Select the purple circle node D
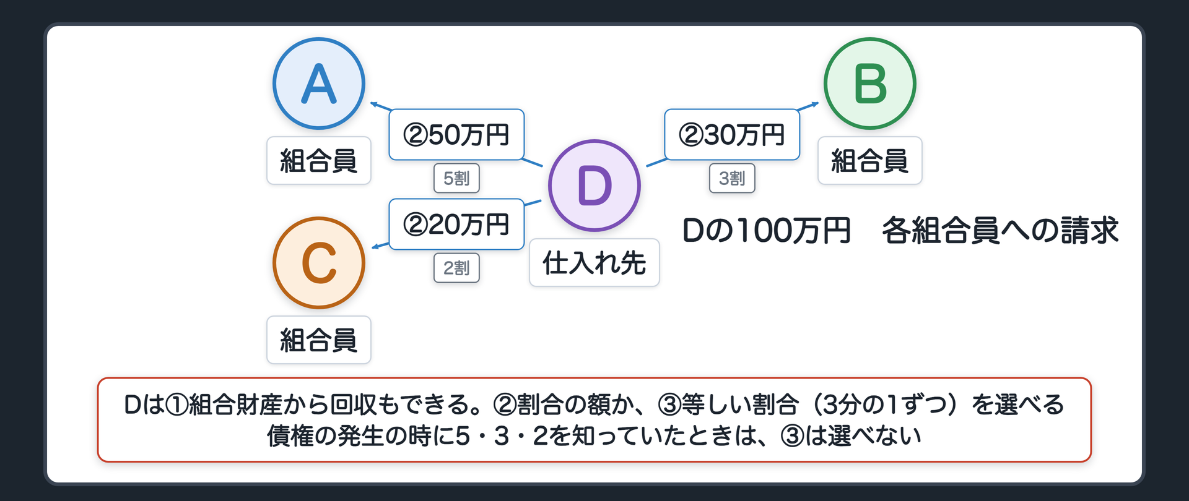1189x501 pixels. [594, 186]
